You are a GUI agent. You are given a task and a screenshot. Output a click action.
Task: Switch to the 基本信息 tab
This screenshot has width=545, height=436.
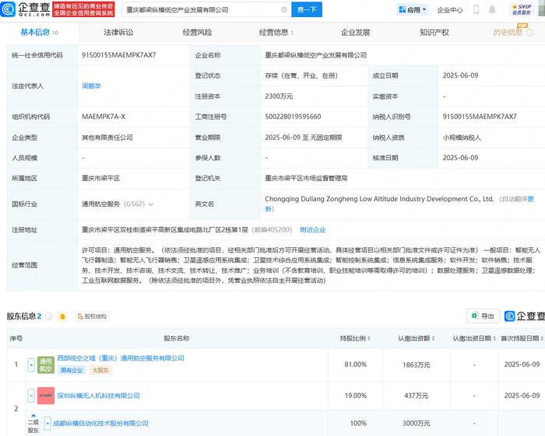pyautogui.click(x=39, y=33)
